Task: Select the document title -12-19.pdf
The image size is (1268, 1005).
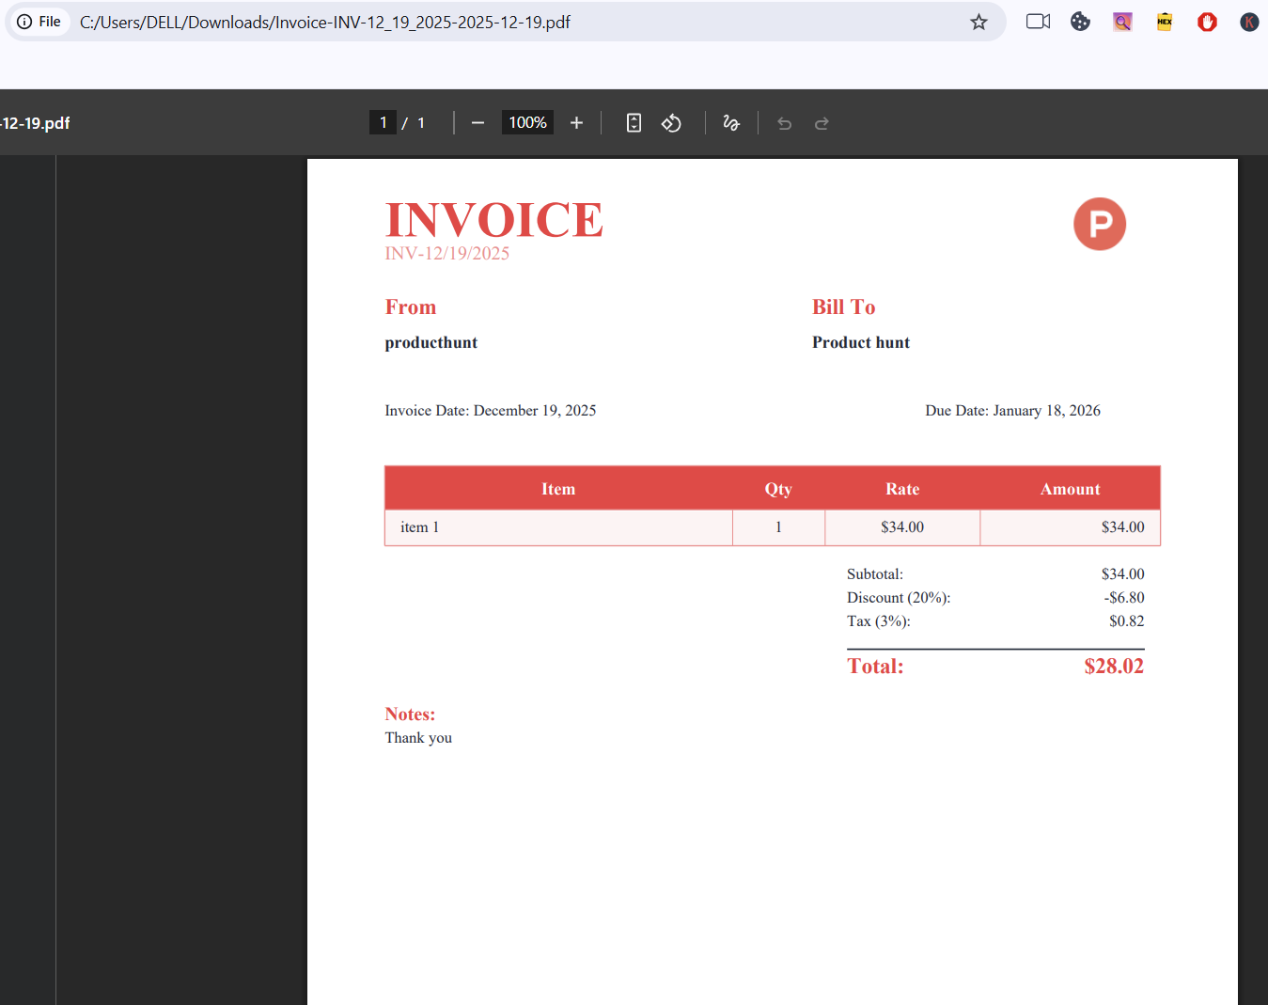Action: pos(35,122)
